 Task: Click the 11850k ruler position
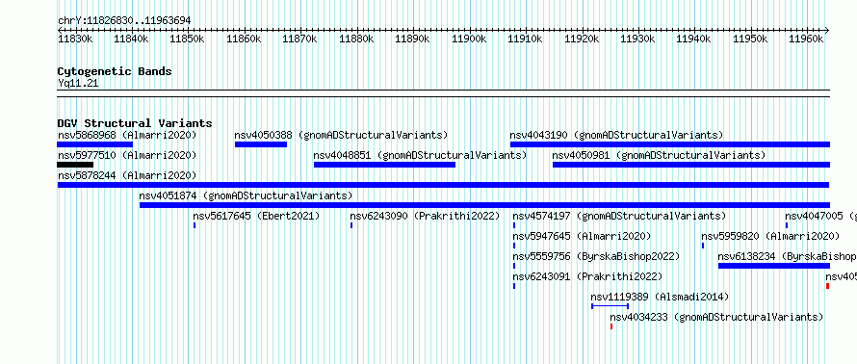pos(188,39)
